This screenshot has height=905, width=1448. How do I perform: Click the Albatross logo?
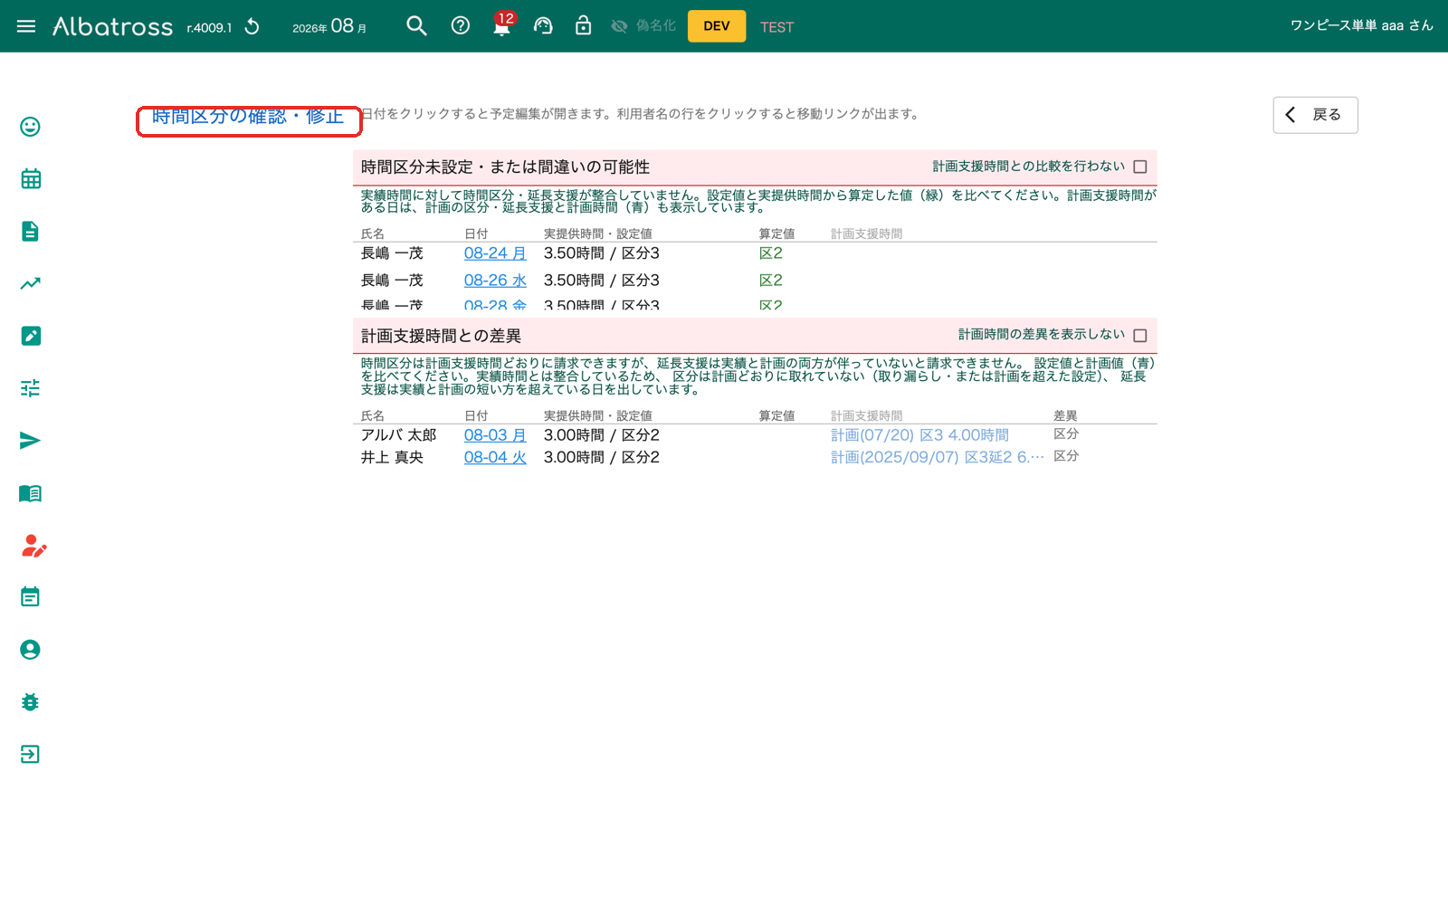(112, 26)
